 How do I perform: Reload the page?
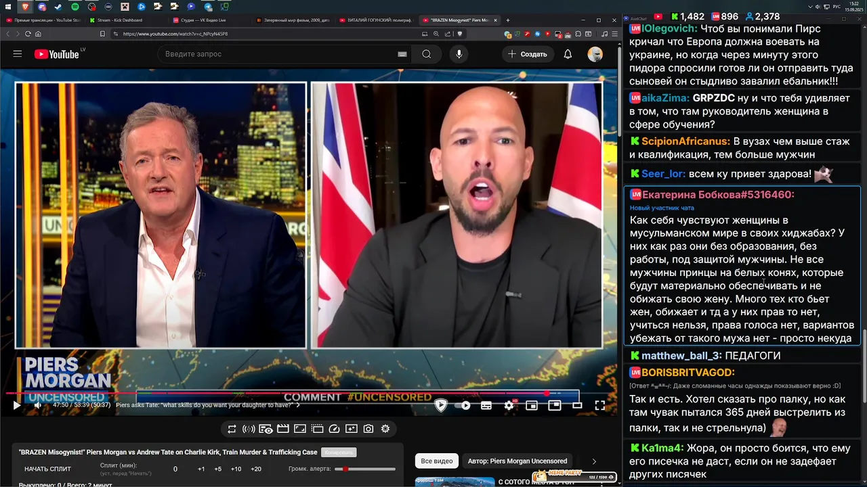pyautogui.click(x=28, y=34)
